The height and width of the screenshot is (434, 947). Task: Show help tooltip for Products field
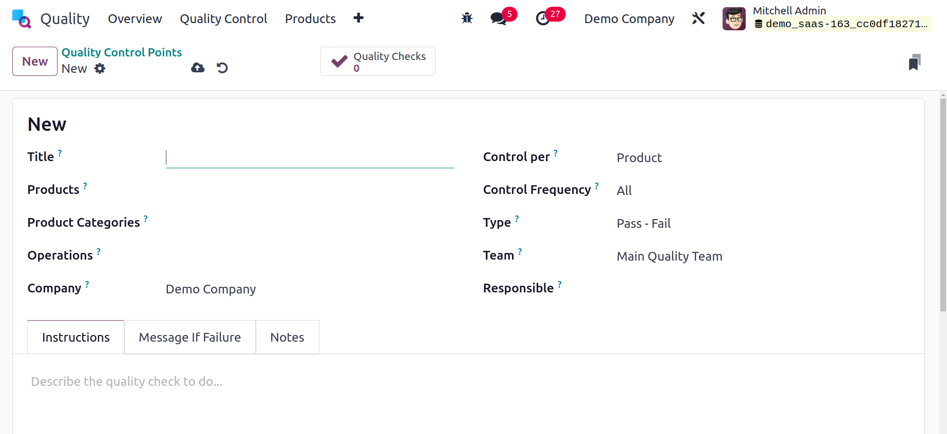pos(85,186)
